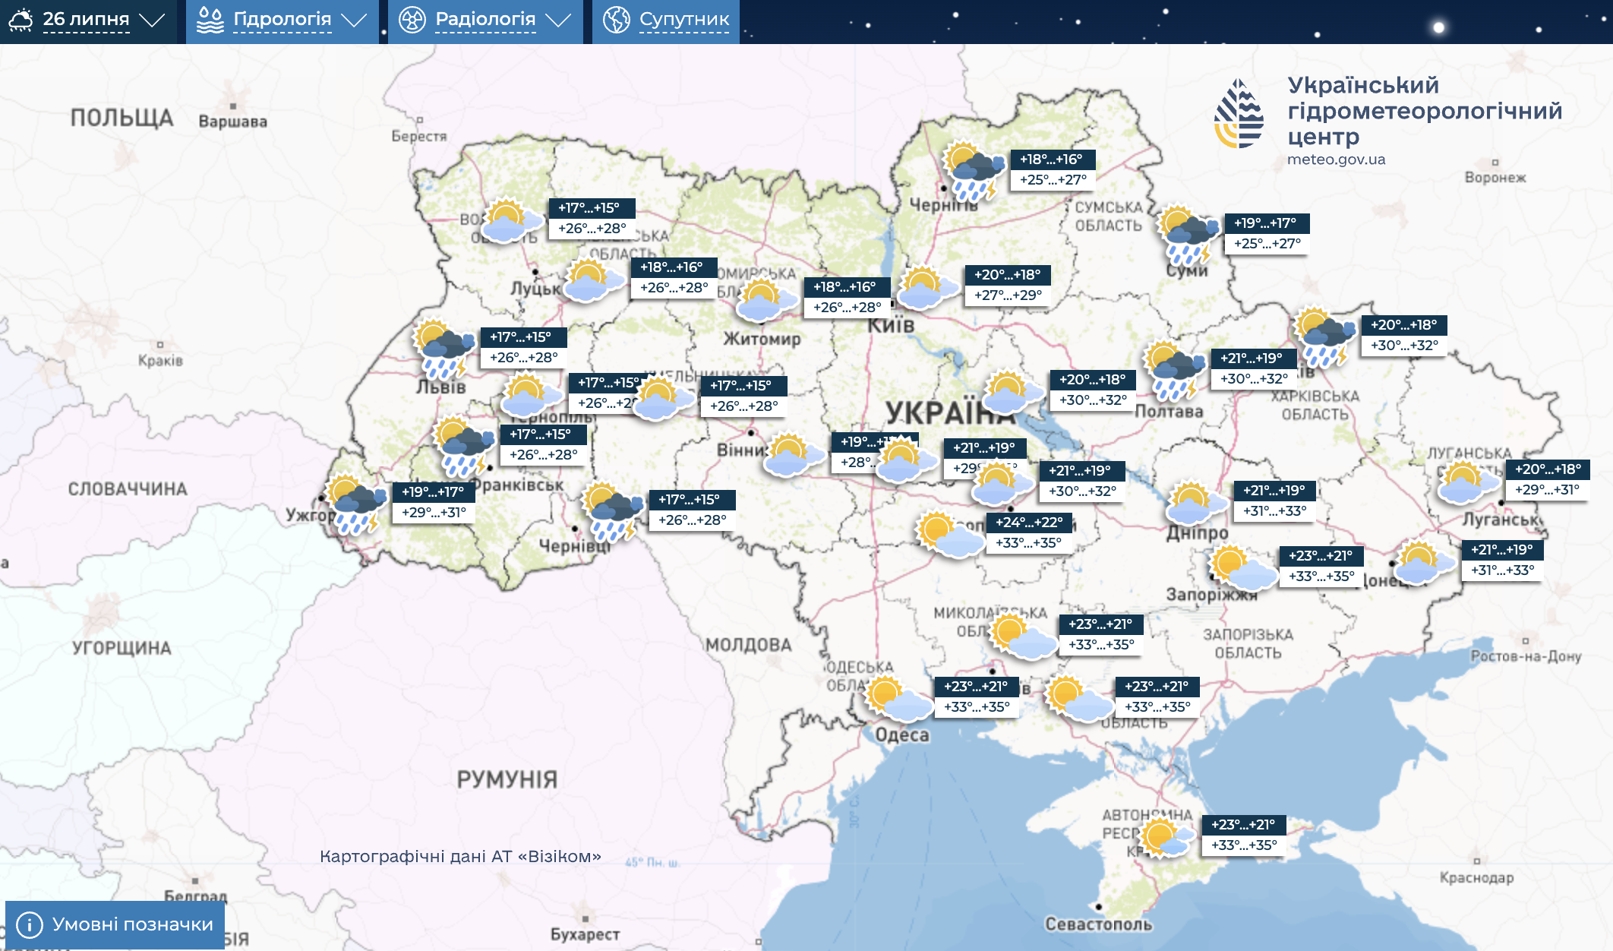Image resolution: width=1613 pixels, height=951 pixels.
Task: Click the Гідрологія water waves icon
Action: [210, 21]
